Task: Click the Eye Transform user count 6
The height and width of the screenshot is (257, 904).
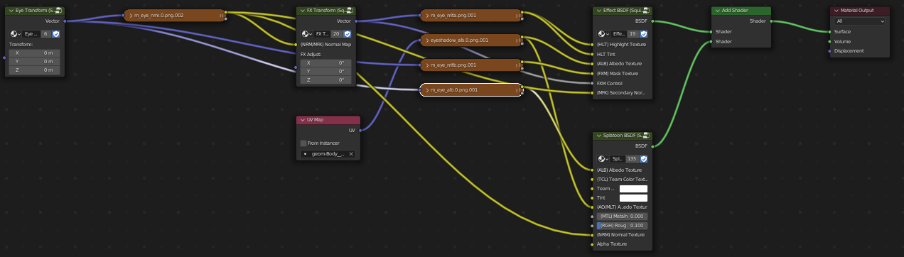Action: click(x=46, y=33)
